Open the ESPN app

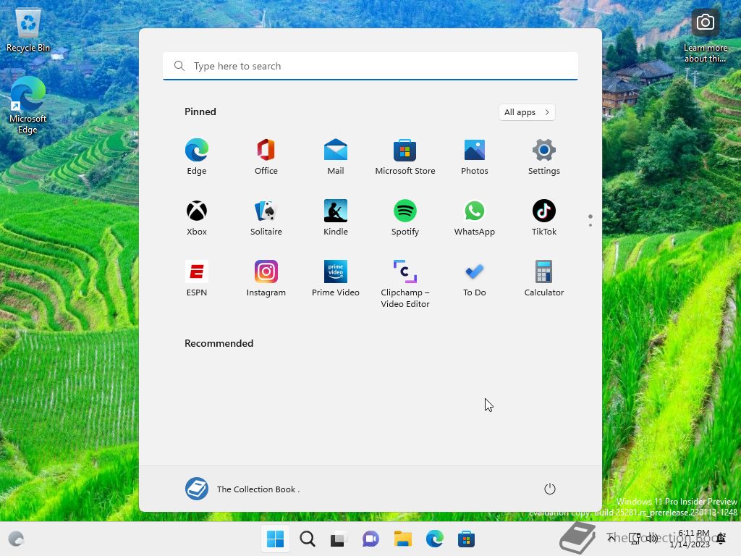(x=197, y=279)
